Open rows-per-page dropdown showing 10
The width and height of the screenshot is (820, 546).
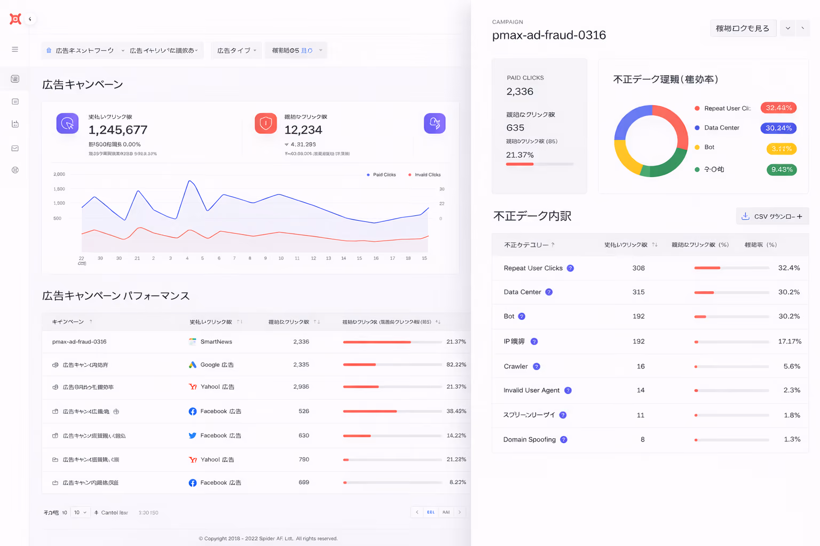tap(81, 512)
